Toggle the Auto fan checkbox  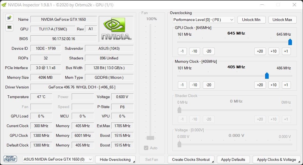tap(146, 148)
